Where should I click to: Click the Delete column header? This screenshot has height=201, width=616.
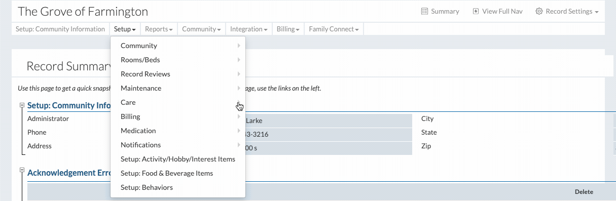[584, 192]
